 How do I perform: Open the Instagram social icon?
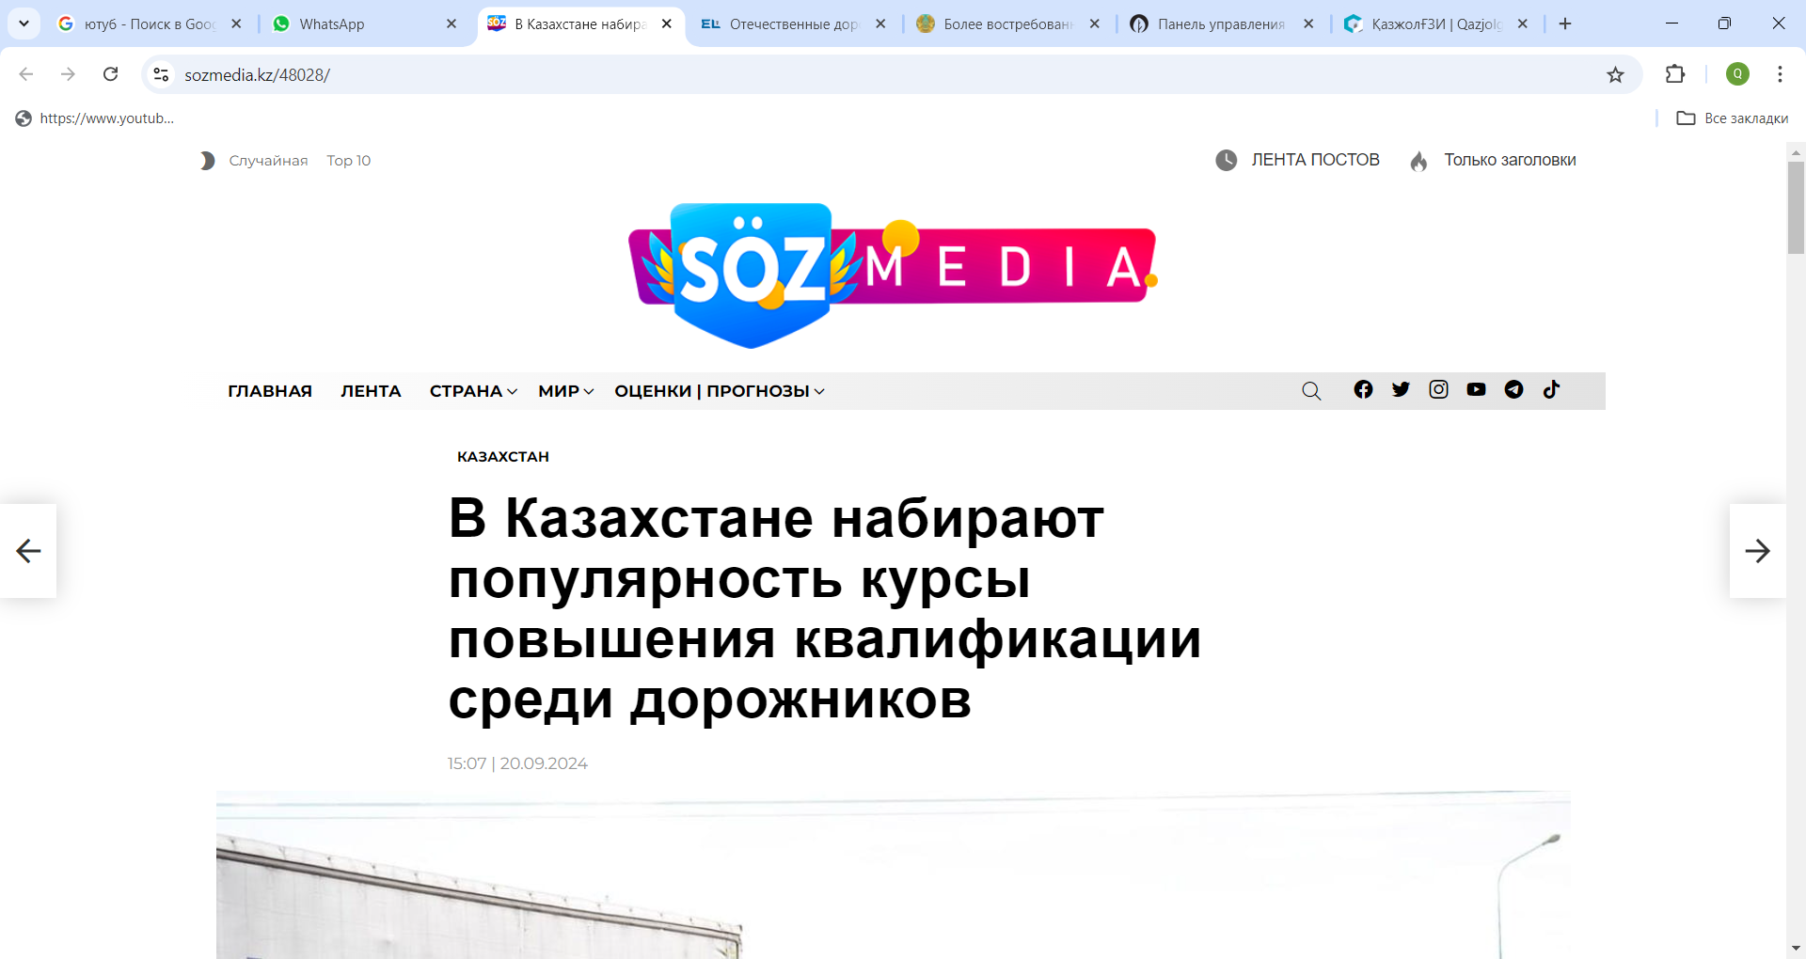(x=1438, y=390)
